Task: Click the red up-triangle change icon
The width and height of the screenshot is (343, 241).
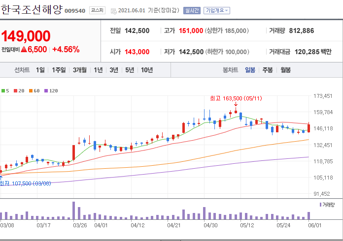Action: [x=24, y=49]
